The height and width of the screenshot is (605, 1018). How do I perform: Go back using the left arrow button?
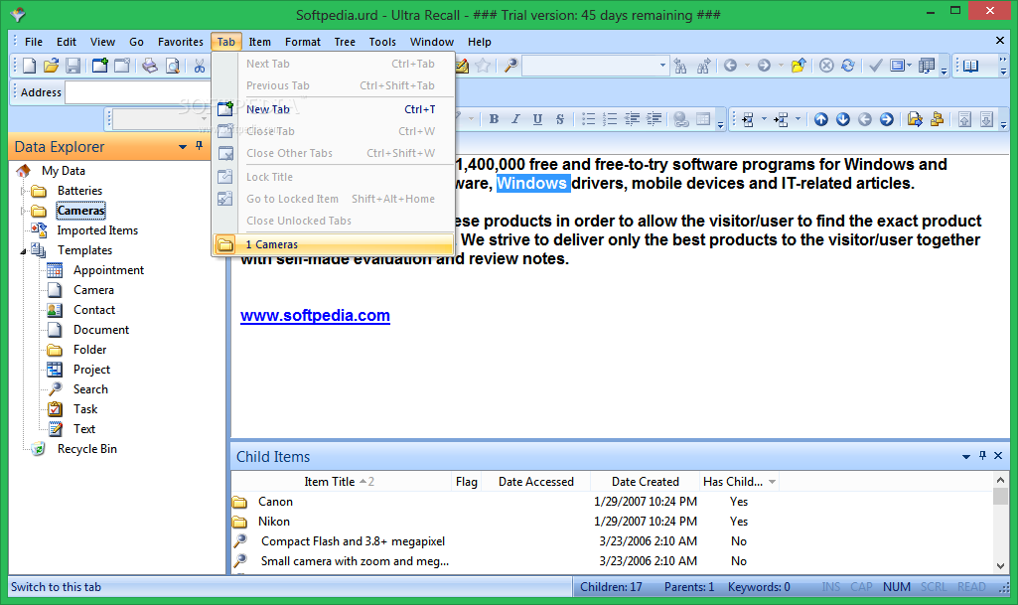click(x=730, y=65)
